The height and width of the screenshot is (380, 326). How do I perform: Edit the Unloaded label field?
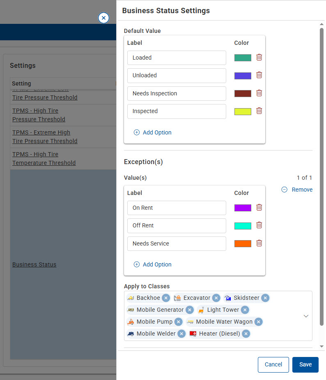177,76
